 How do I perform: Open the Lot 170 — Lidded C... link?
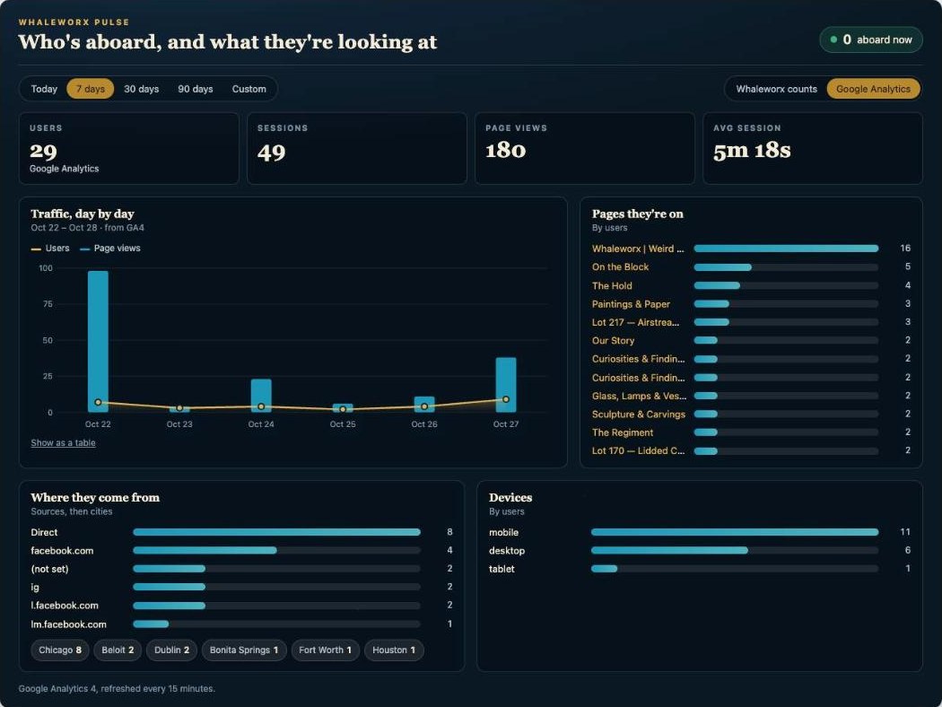coord(638,450)
